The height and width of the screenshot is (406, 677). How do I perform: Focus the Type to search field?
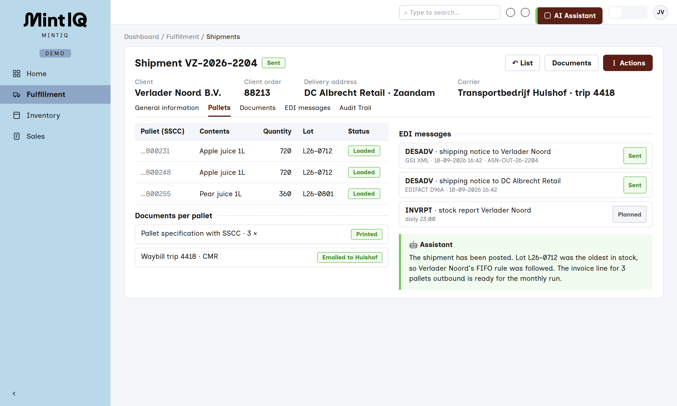point(450,12)
